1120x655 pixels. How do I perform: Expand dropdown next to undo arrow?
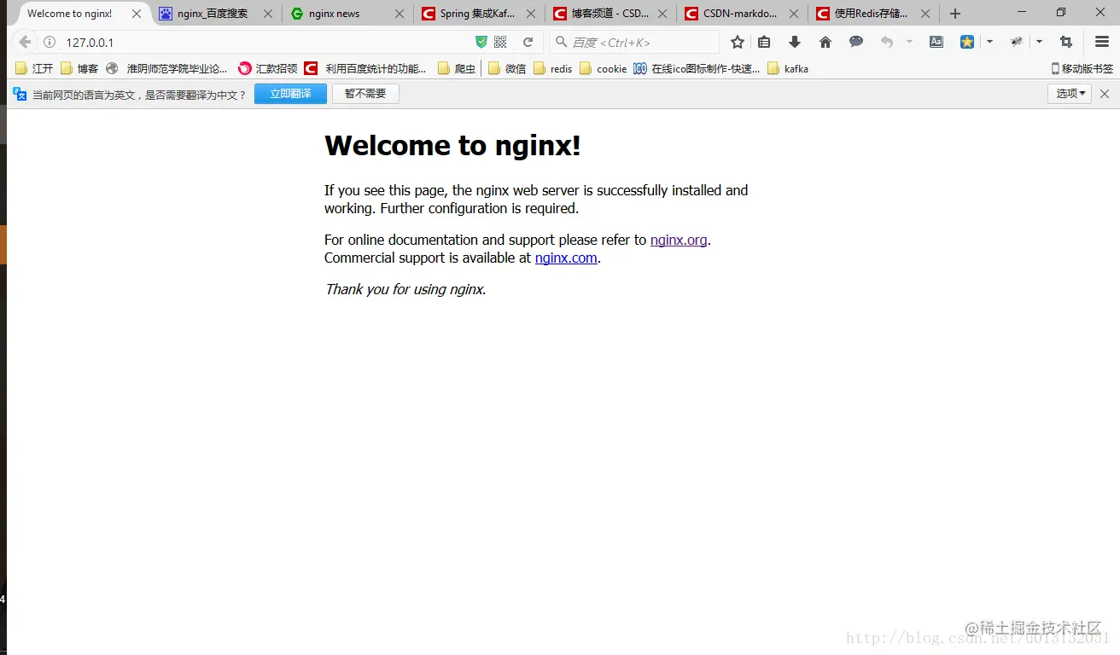909,42
